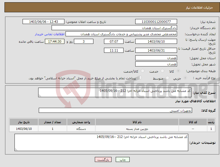Click the ردیف column header

click(211, 122)
